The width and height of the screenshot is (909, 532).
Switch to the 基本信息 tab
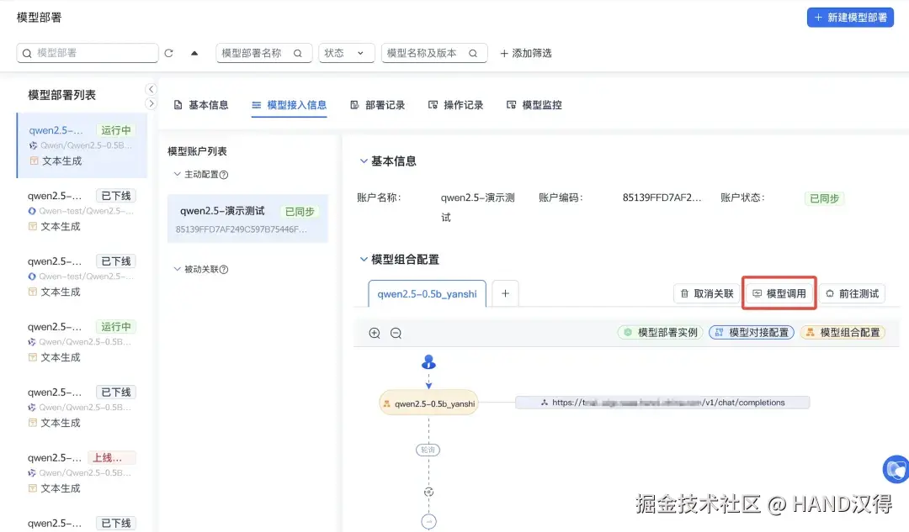point(201,105)
